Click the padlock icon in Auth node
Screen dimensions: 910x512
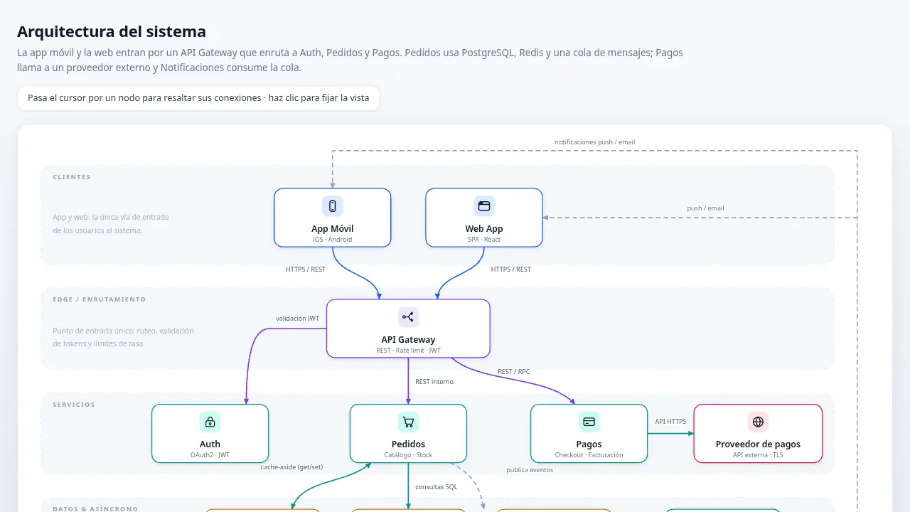click(x=210, y=422)
